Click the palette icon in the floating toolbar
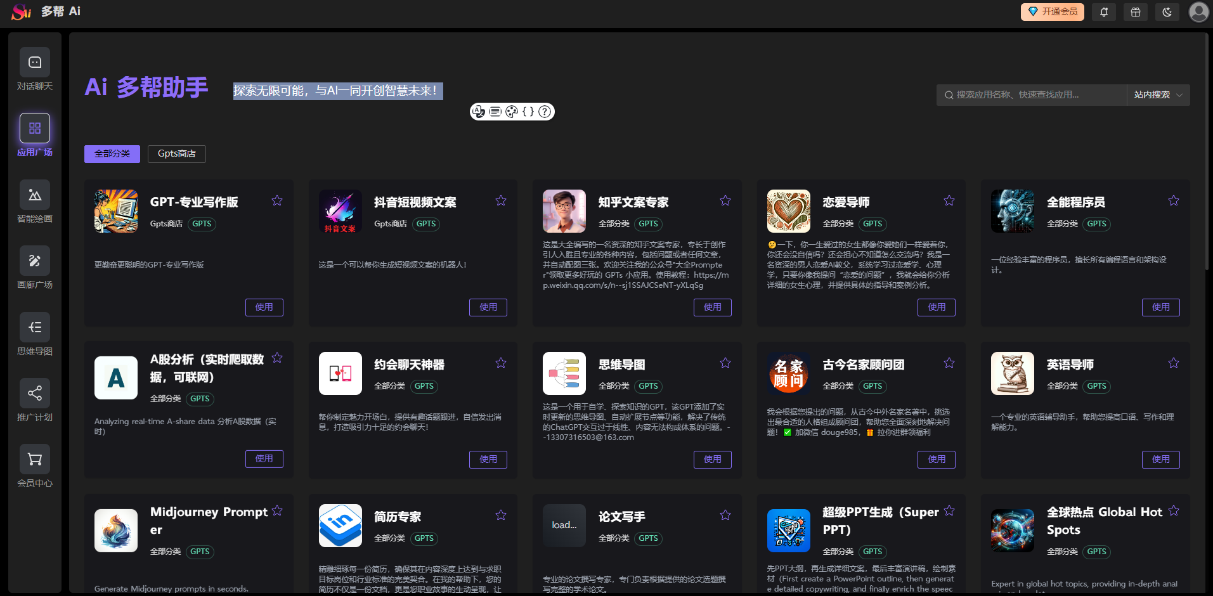The height and width of the screenshot is (596, 1213). (x=512, y=112)
